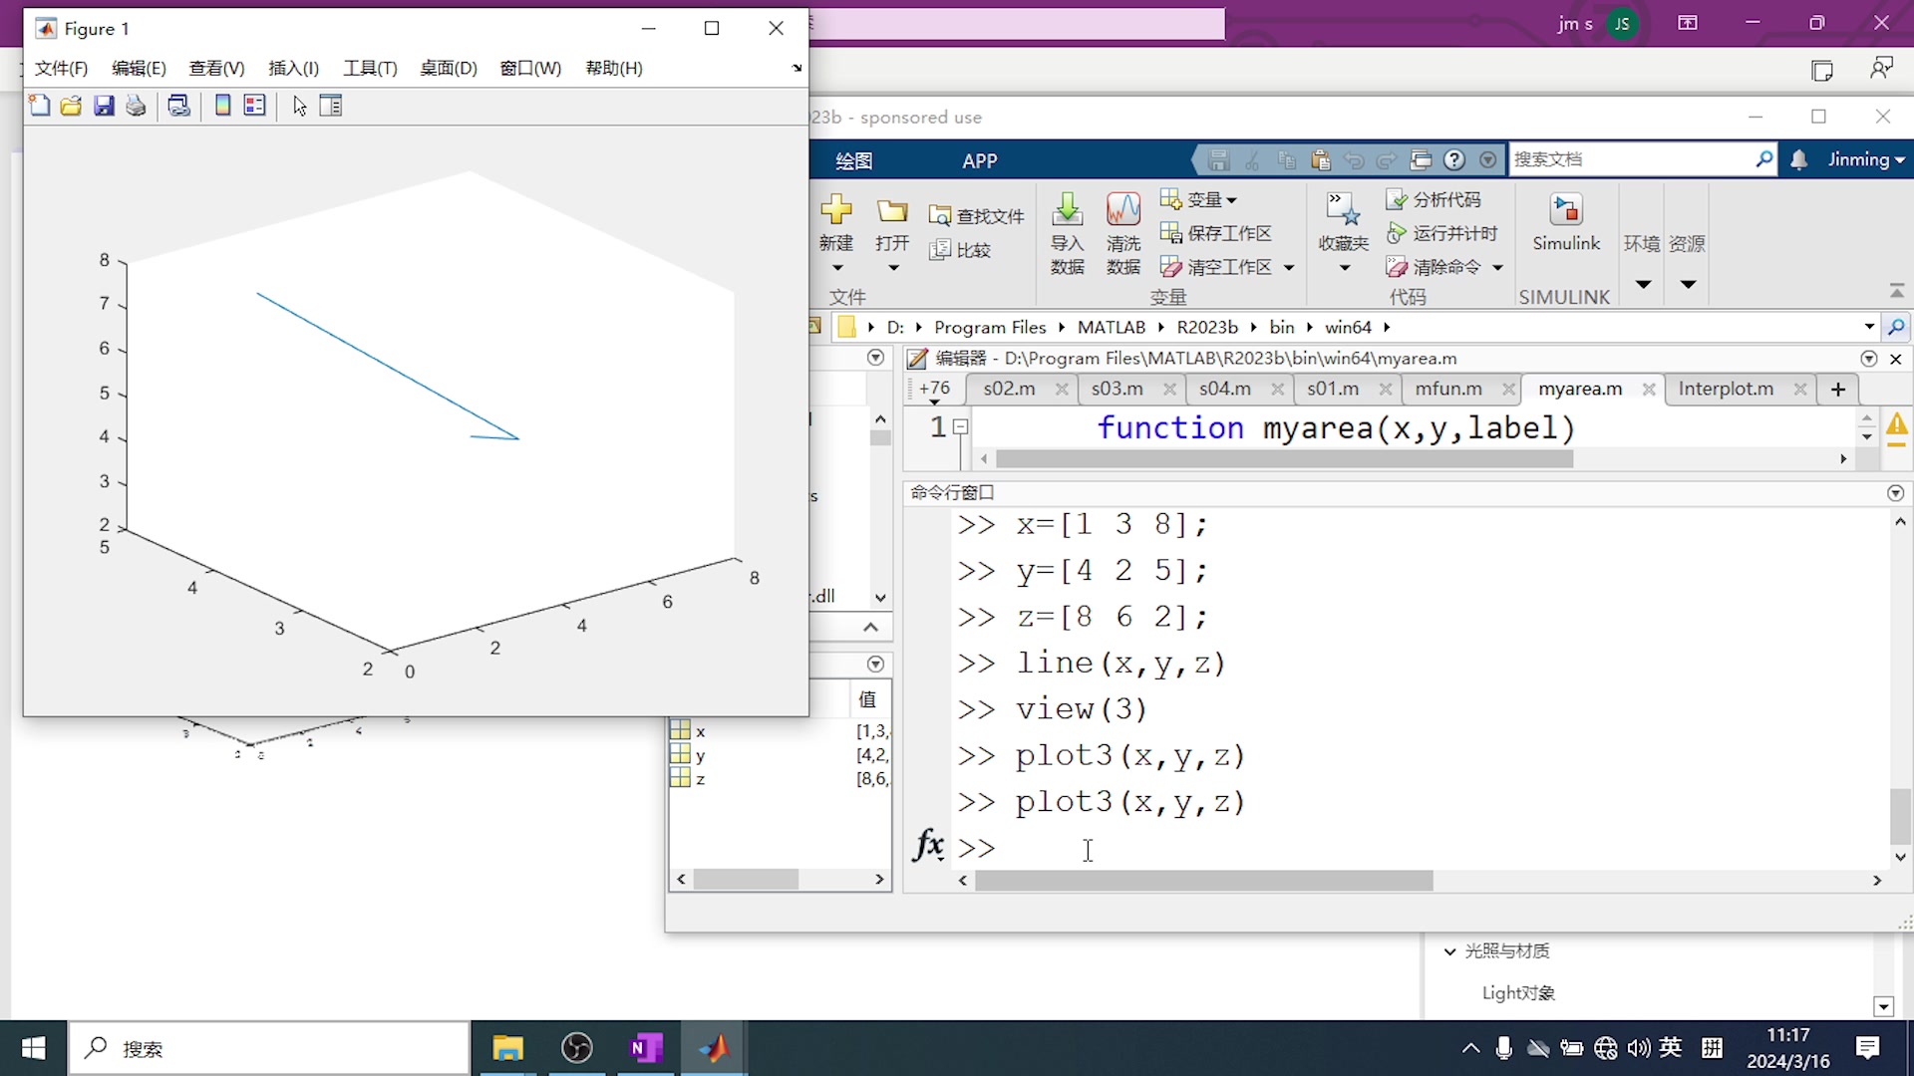Click the fx browse functions icon
The width and height of the screenshot is (1914, 1076).
pyautogui.click(x=928, y=845)
